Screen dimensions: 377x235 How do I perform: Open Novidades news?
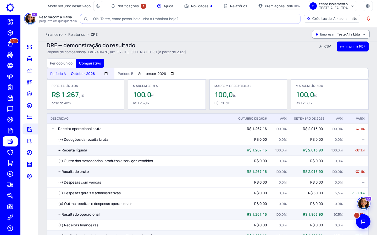(x=198, y=6)
